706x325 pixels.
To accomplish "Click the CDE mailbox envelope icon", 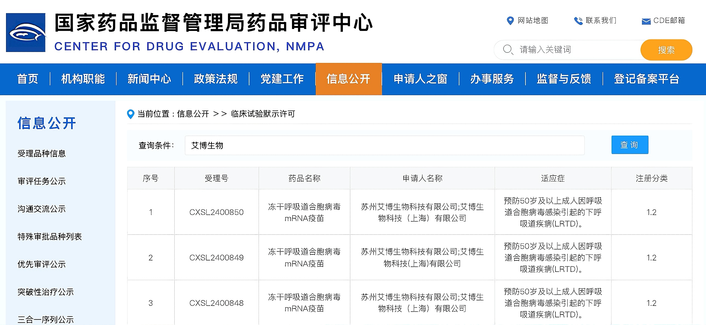I will pyautogui.click(x=646, y=21).
